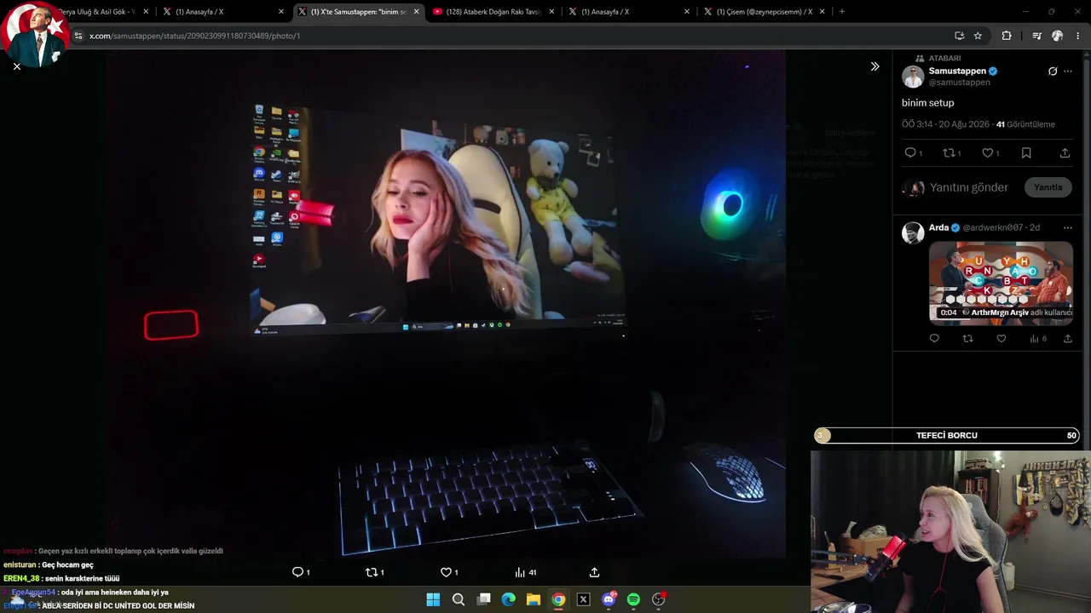Open the Chrome profile avatar
This screenshot has height=613, width=1091.
pos(1057,36)
